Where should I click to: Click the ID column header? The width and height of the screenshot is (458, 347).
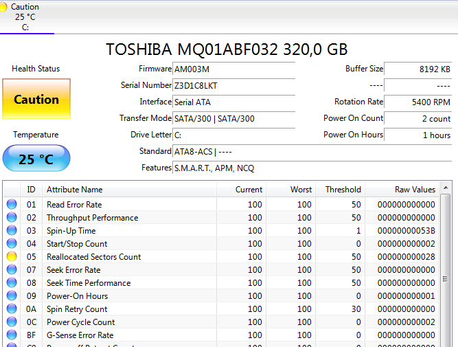pyautogui.click(x=32, y=190)
